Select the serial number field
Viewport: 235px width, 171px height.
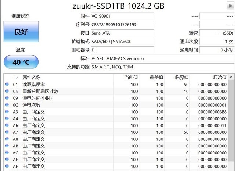coord(122,25)
